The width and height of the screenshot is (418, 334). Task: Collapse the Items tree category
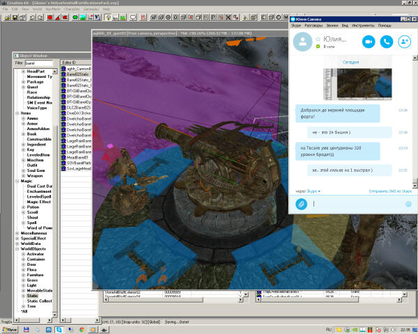(17, 113)
